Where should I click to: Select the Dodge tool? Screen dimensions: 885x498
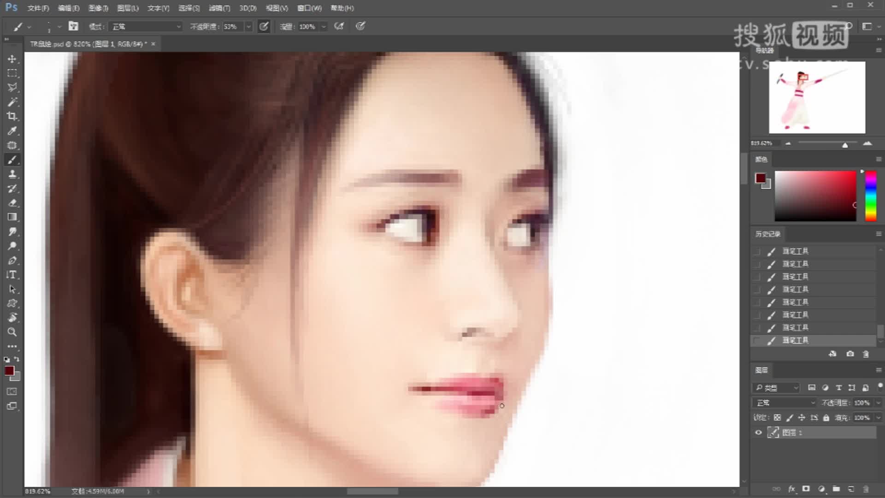[x=12, y=246]
